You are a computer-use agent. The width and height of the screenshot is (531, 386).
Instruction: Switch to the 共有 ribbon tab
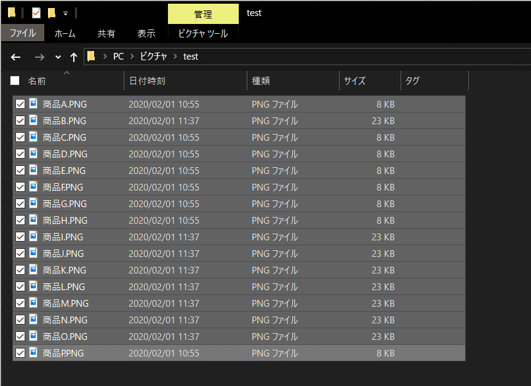tap(106, 33)
